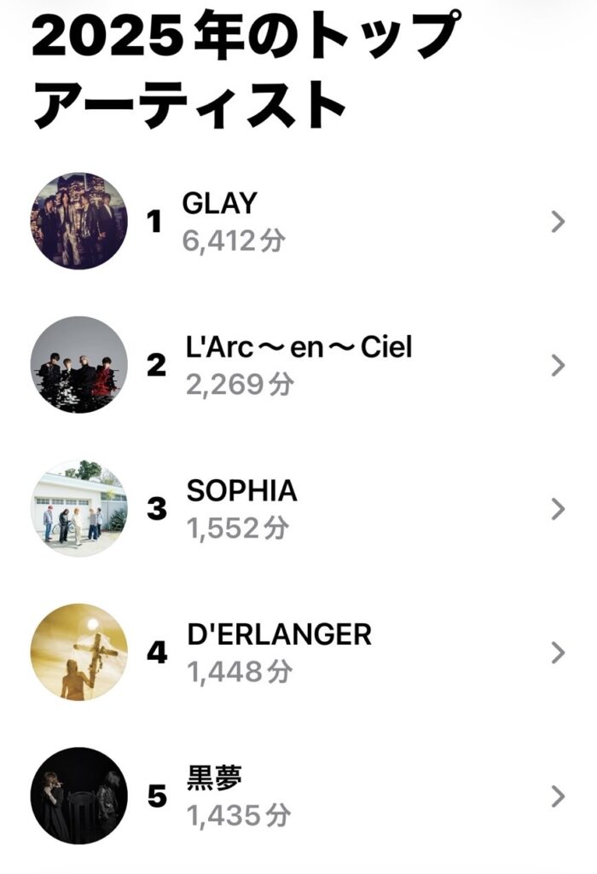Image resolution: width=597 pixels, height=874 pixels.
Task: Click GLAY's 6,412分 listening time
Action: [234, 241]
